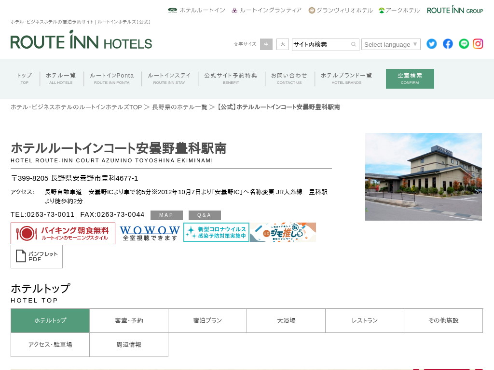
Task: Open the ROUTE INN GROUP logo link
Action: click(455, 10)
